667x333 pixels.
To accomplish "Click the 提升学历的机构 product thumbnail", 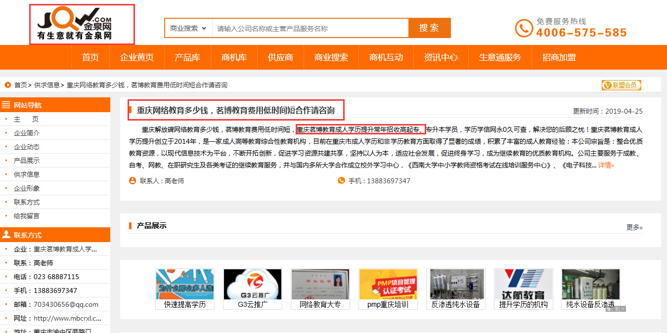I will click(524, 284).
